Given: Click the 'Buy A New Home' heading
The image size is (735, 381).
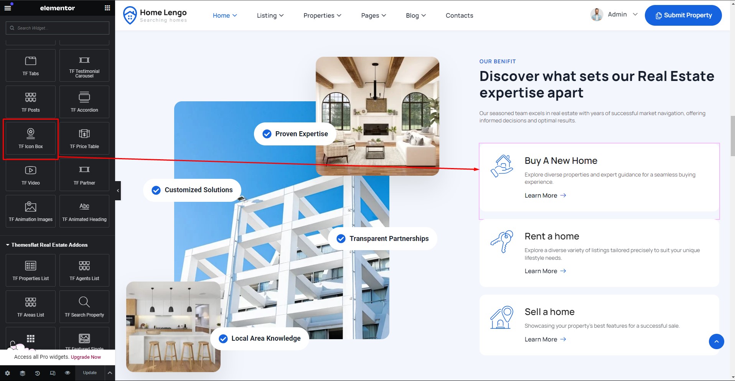Looking at the screenshot, I should [561, 161].
